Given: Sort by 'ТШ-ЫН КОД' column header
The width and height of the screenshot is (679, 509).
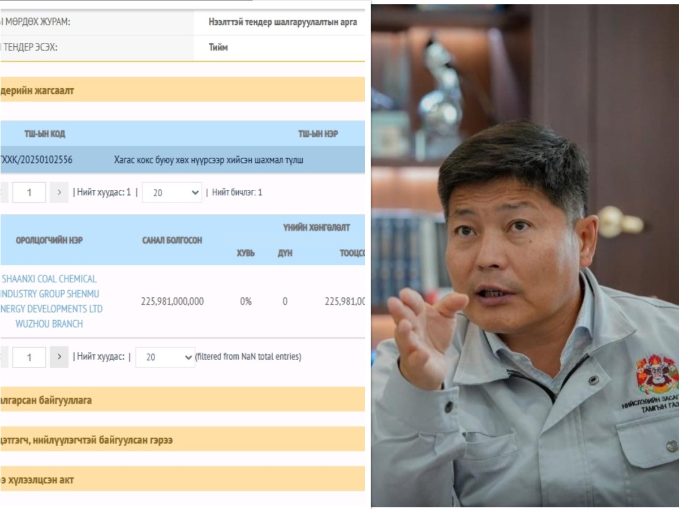Looking at the screenshot, I should click(x=45, y=134).
